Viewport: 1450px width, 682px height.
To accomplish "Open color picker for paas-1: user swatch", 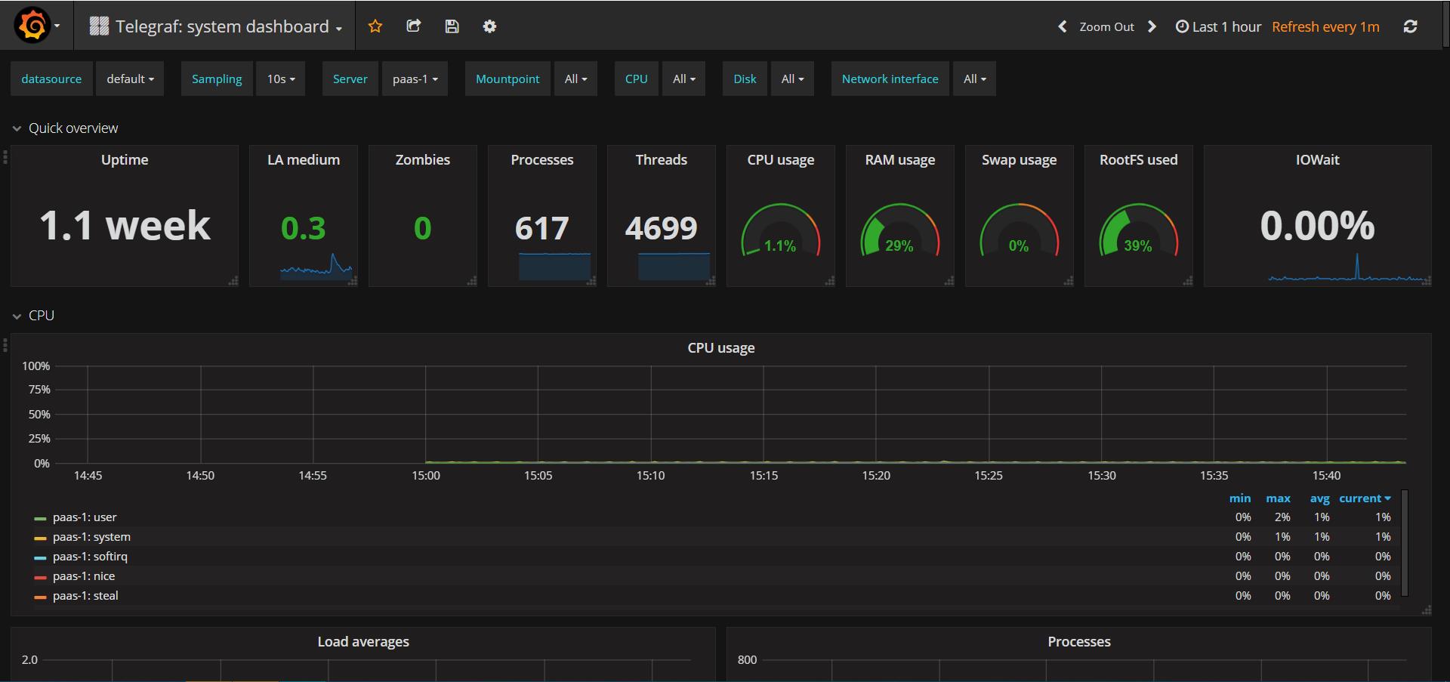I will coord(40,519).
